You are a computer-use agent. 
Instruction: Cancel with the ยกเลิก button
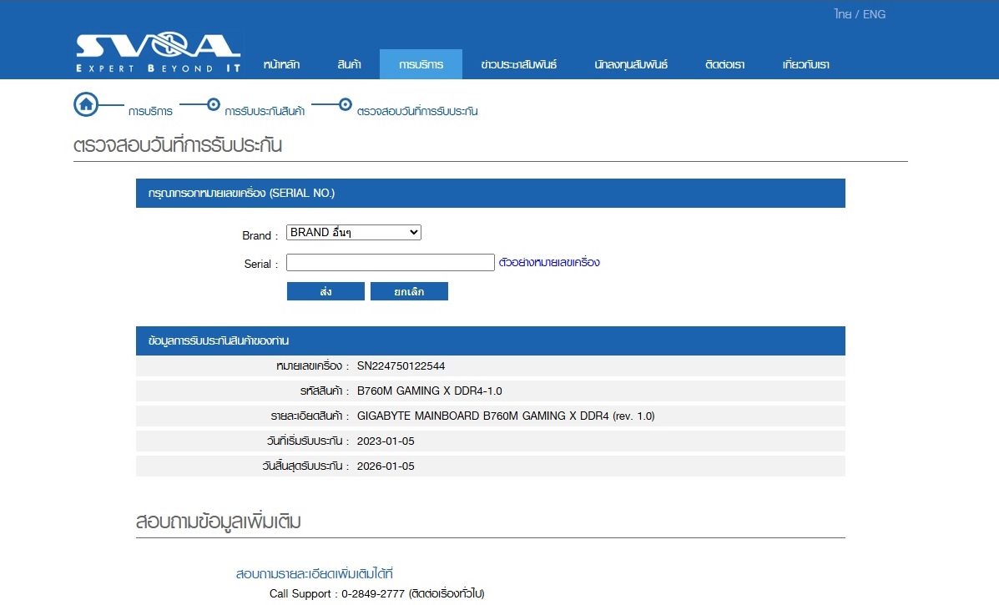click(x=409, y=291)
